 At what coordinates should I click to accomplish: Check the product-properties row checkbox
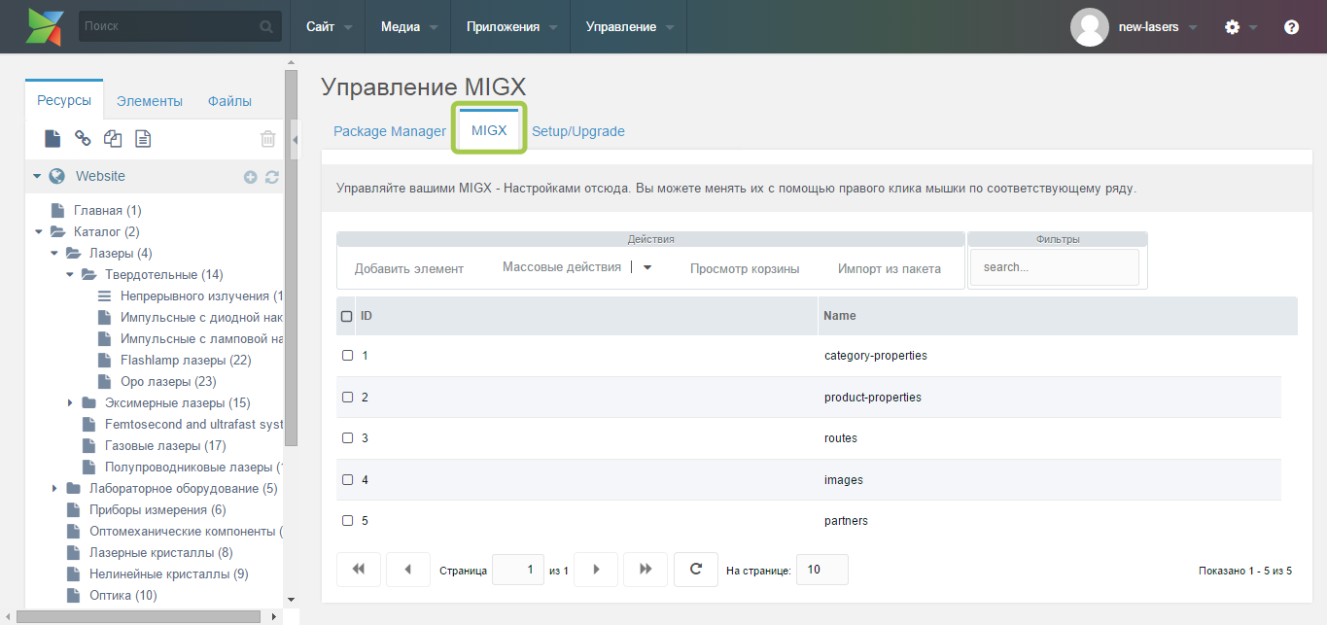pyautogui.click(x=347, y=397)
